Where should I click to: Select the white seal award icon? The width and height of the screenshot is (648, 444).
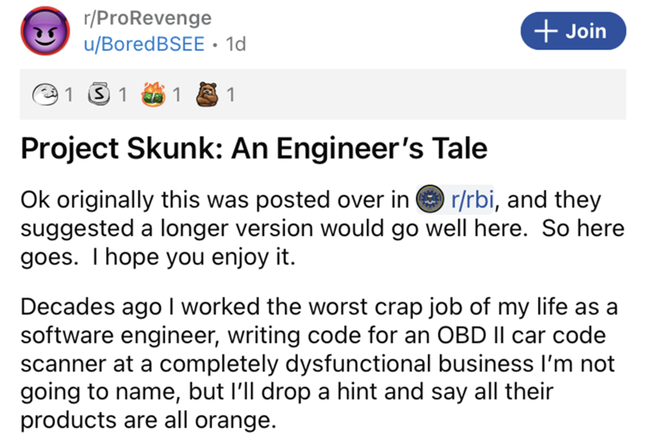click(51, 95)
